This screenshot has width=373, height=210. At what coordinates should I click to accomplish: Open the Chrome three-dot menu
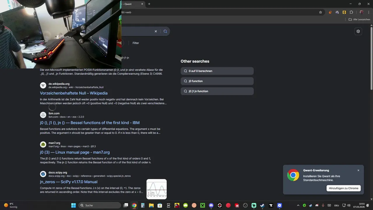(x=369, y=12)
